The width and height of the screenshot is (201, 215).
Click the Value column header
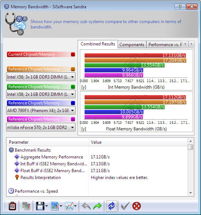(x=138, y=142)
